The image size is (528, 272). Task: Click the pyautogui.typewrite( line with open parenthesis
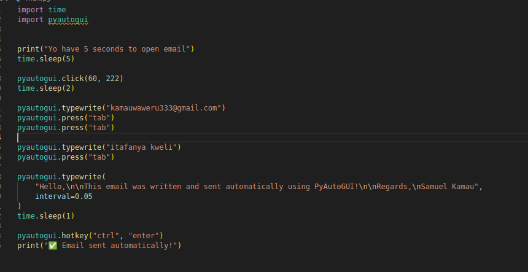coord(61,177)
